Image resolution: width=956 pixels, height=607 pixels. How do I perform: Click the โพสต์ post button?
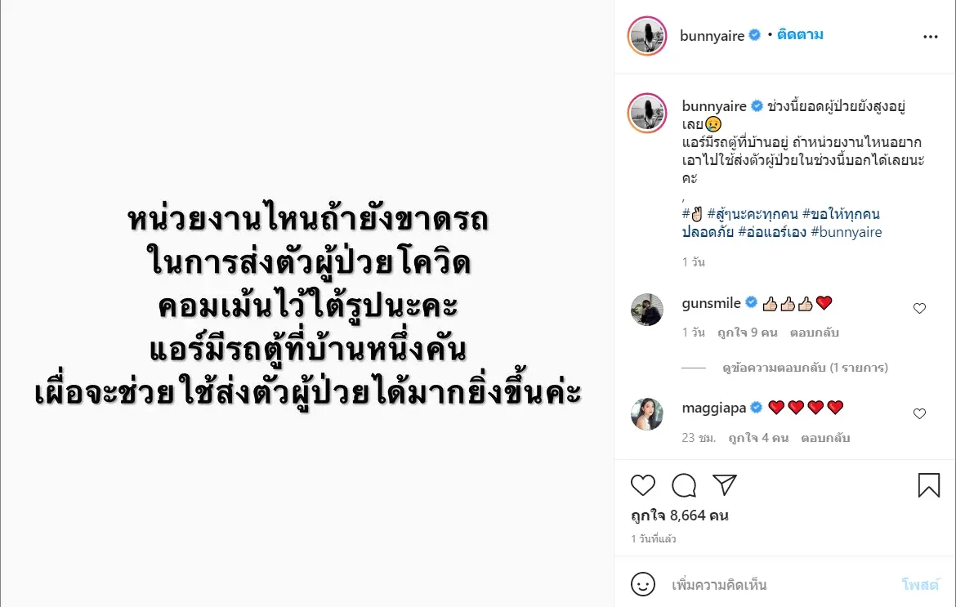[920, 584]
